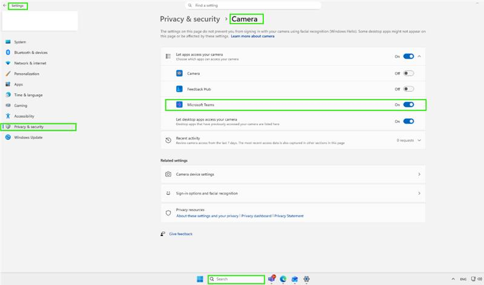Expand the Recent activity section
Image resolution: width=484 pixels, height=285 pixels.
click(x=419, y=140)
